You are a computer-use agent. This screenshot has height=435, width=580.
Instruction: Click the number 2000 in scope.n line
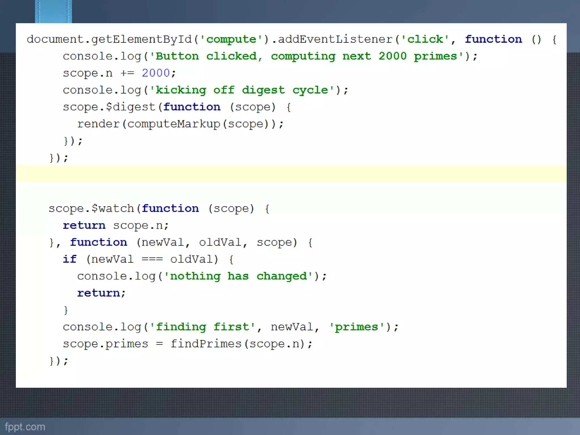(x=155, y=73)
